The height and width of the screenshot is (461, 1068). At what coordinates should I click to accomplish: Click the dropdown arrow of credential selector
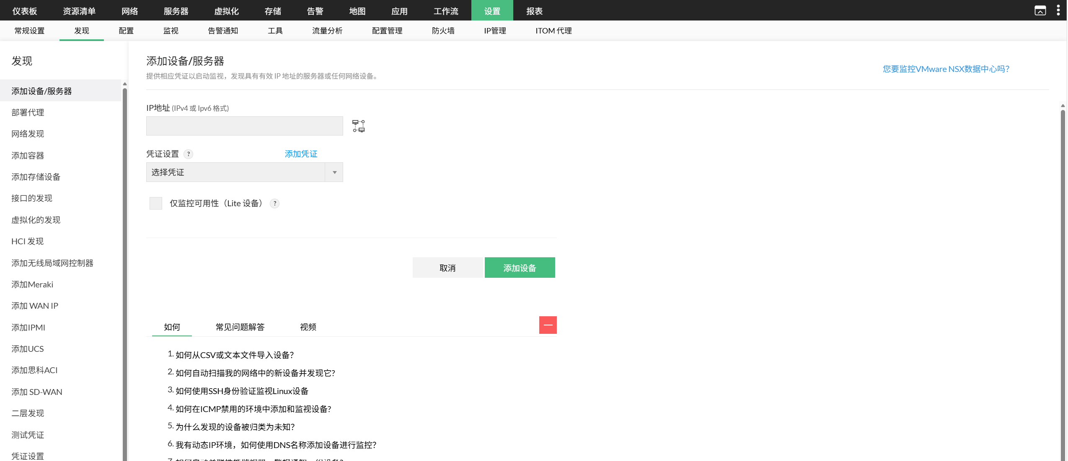click(334, 172)
